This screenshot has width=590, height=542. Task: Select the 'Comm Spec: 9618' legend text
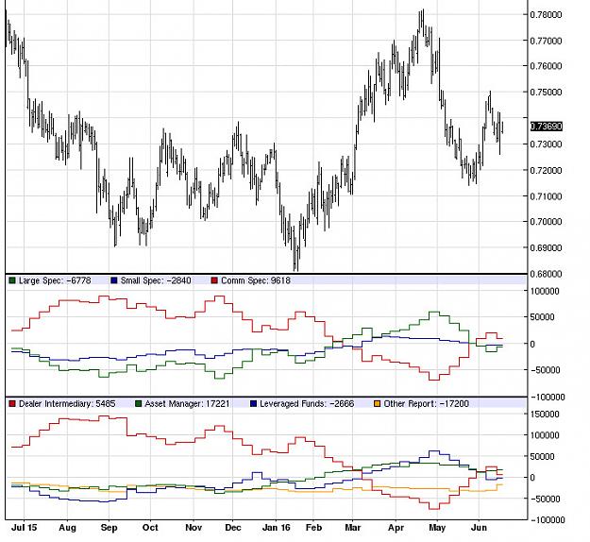coord(256,280)
